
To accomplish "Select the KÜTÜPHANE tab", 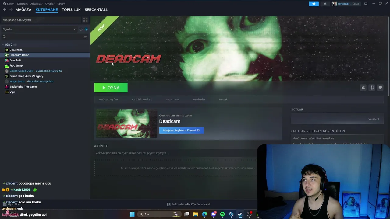I will [47, 10].
